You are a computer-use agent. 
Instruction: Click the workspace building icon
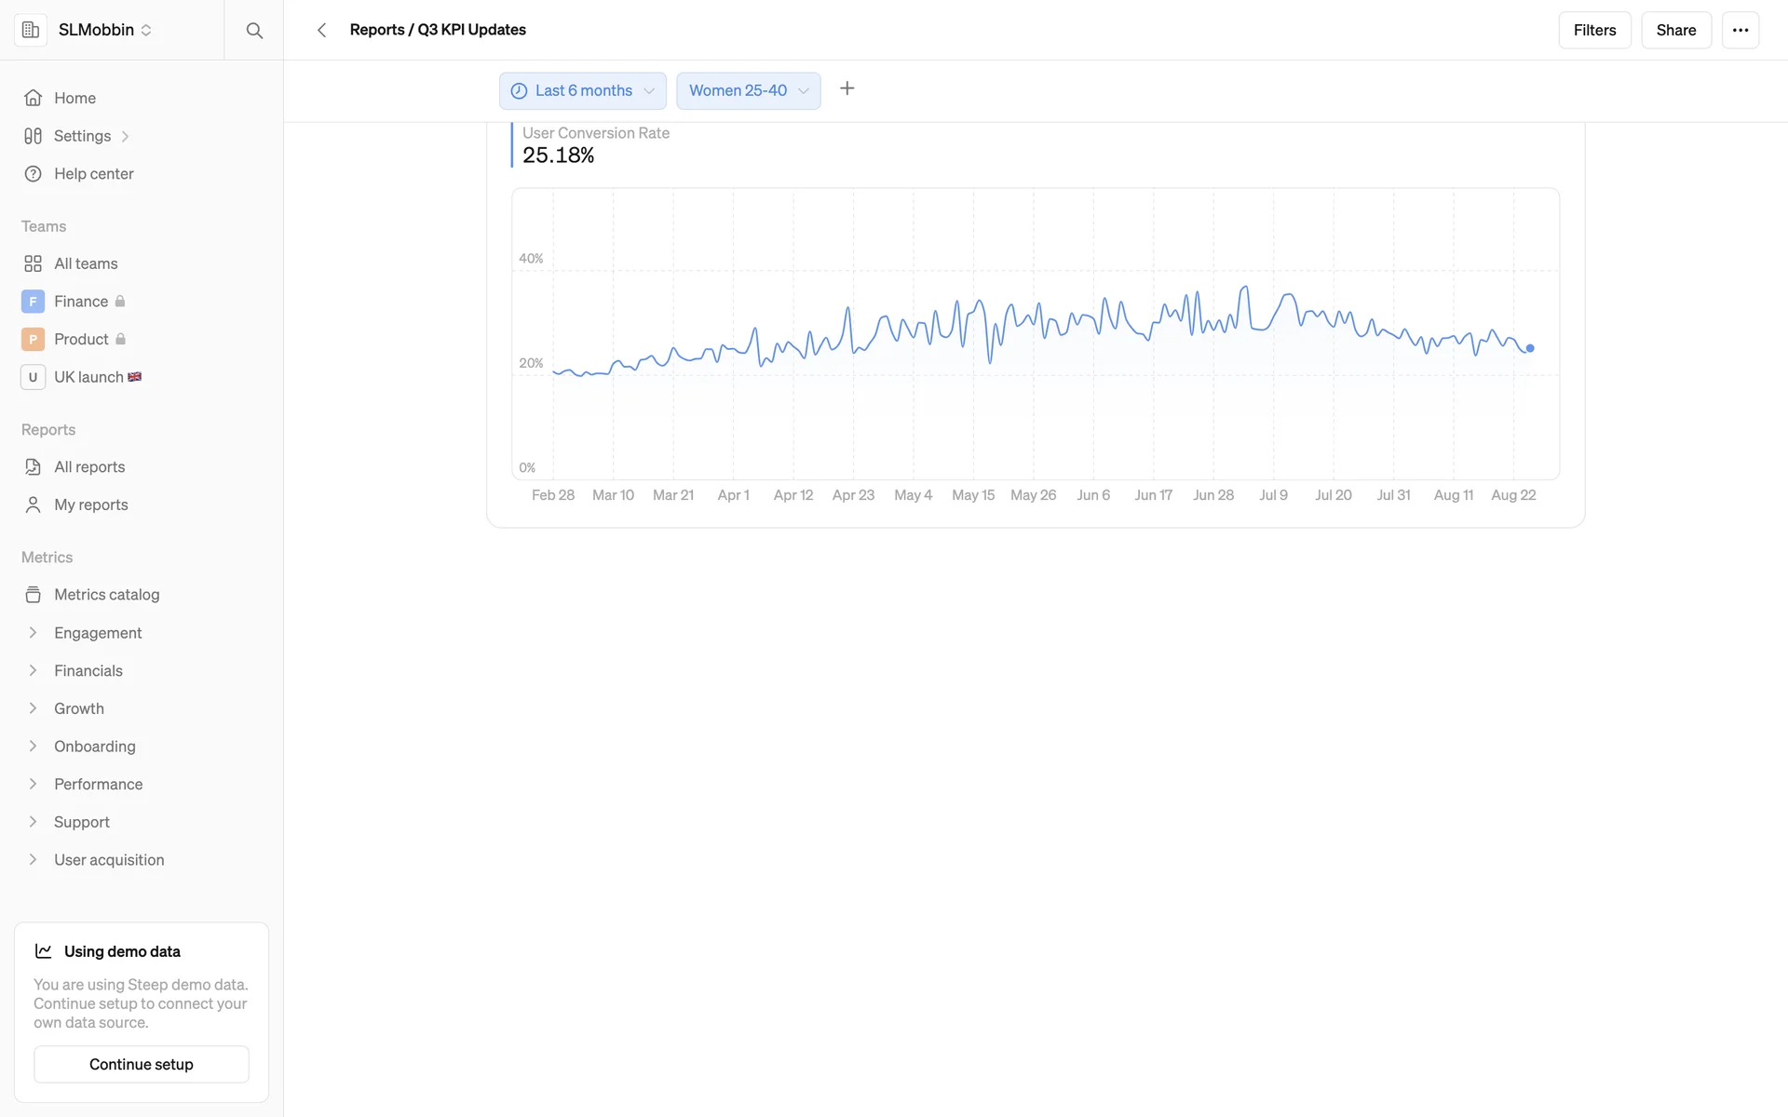[31, 30]
